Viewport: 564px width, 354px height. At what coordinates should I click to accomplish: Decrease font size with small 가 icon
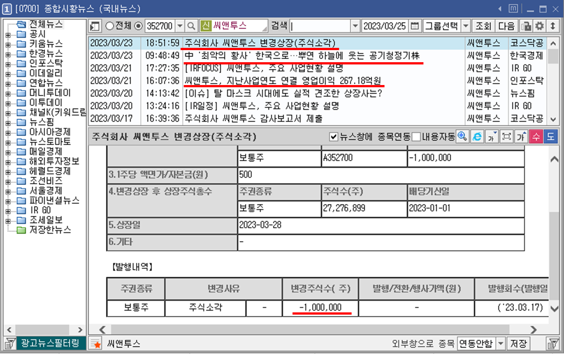[492, 136]
